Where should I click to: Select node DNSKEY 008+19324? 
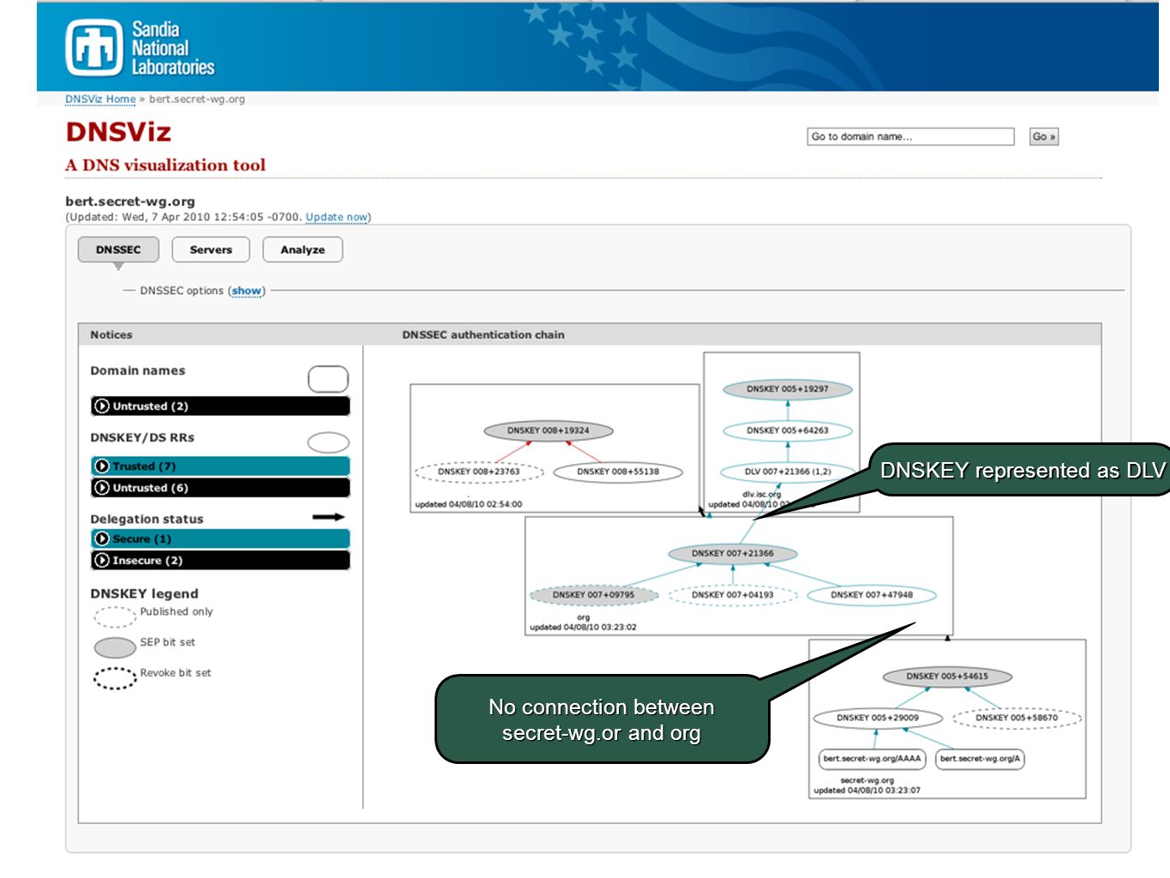549,430
